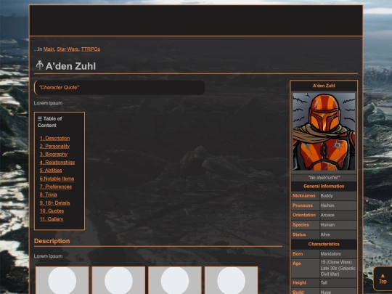This screenshot has width=392, height=294.
Task: Click the A'den Zuhl page title
Action: pyautogui.click(x=70, y=66)
